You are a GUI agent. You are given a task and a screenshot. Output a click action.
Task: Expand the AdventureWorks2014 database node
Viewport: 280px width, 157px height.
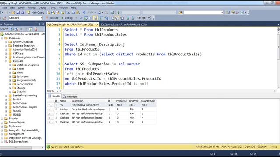point(6,49)
